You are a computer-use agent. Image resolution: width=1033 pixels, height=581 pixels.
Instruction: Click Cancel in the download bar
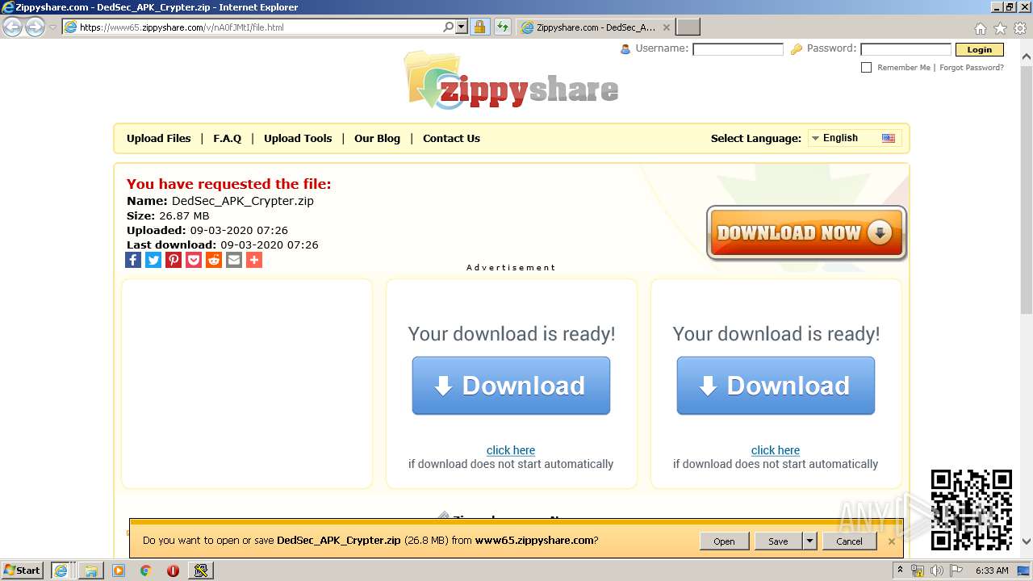pyautogui.click(x=849, y=541)
